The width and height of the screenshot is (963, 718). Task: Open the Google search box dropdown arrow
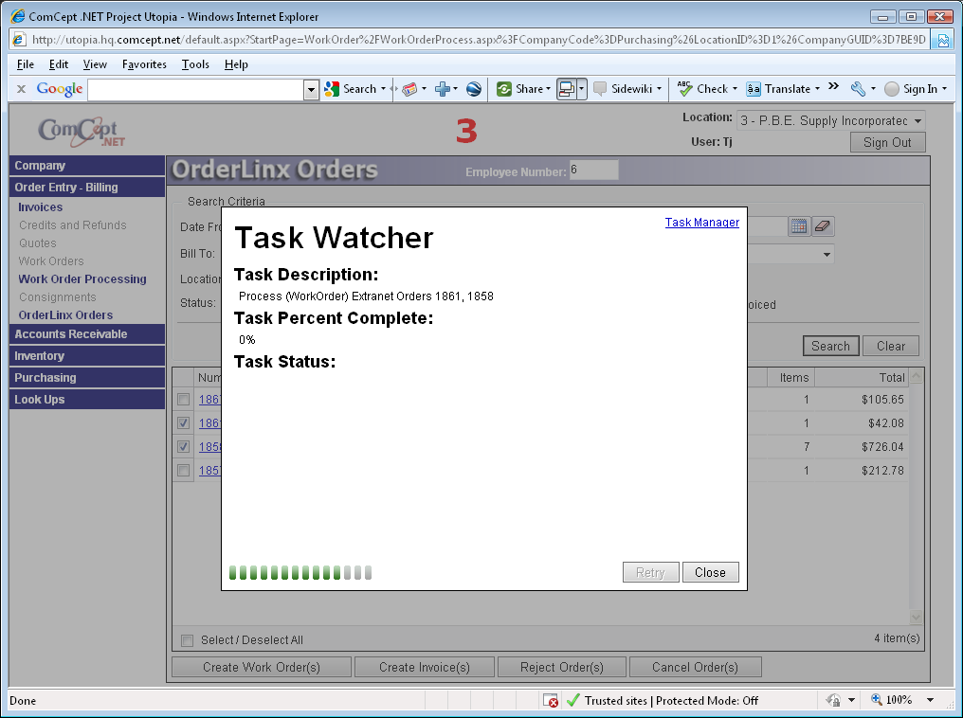pyautogui.click(x=311, y=89)
